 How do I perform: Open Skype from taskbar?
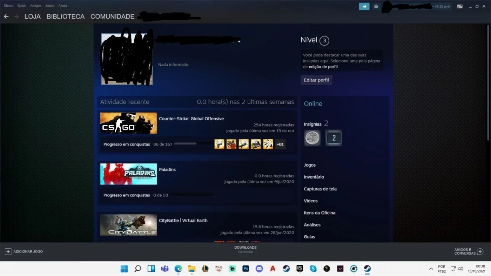tap(313, 269)
